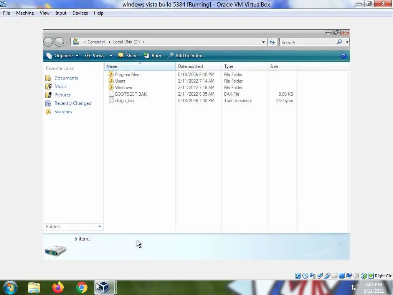The width and height of the screenshot is (393, 295).
Task: Click the Explorer Search input field
Action: (308, 42)
